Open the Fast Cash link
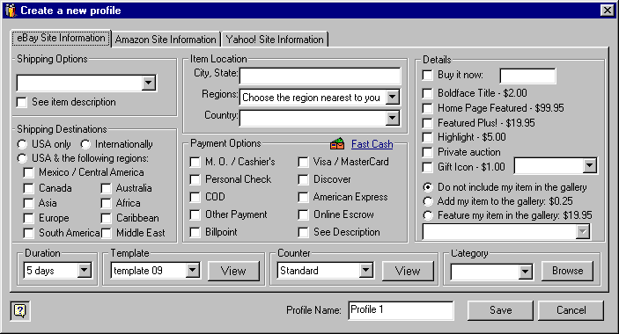The width and height of the screenshot is (619, 334). (x=372, y=144)
